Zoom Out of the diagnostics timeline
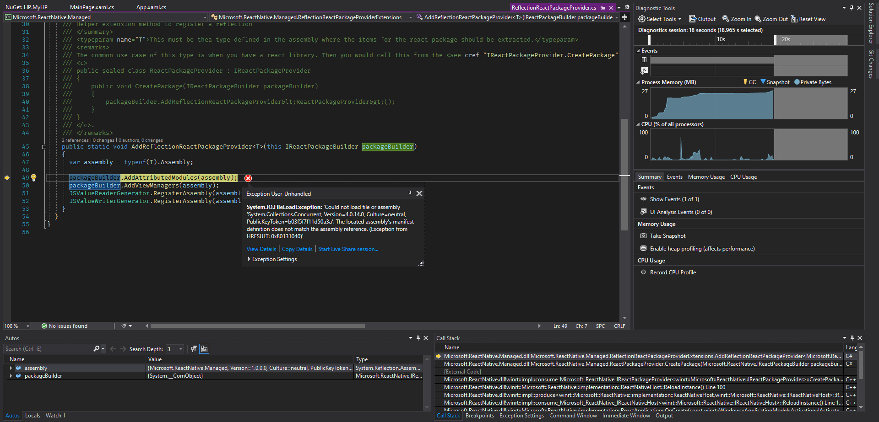This screenshot has width=879, height=422. click(771, 19)
